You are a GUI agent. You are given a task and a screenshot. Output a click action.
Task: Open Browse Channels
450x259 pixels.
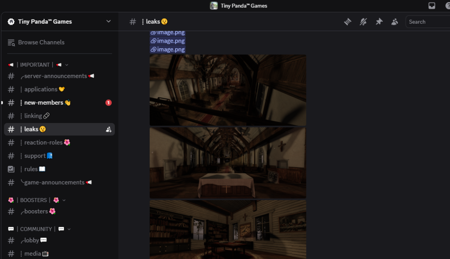pos(60,42)
